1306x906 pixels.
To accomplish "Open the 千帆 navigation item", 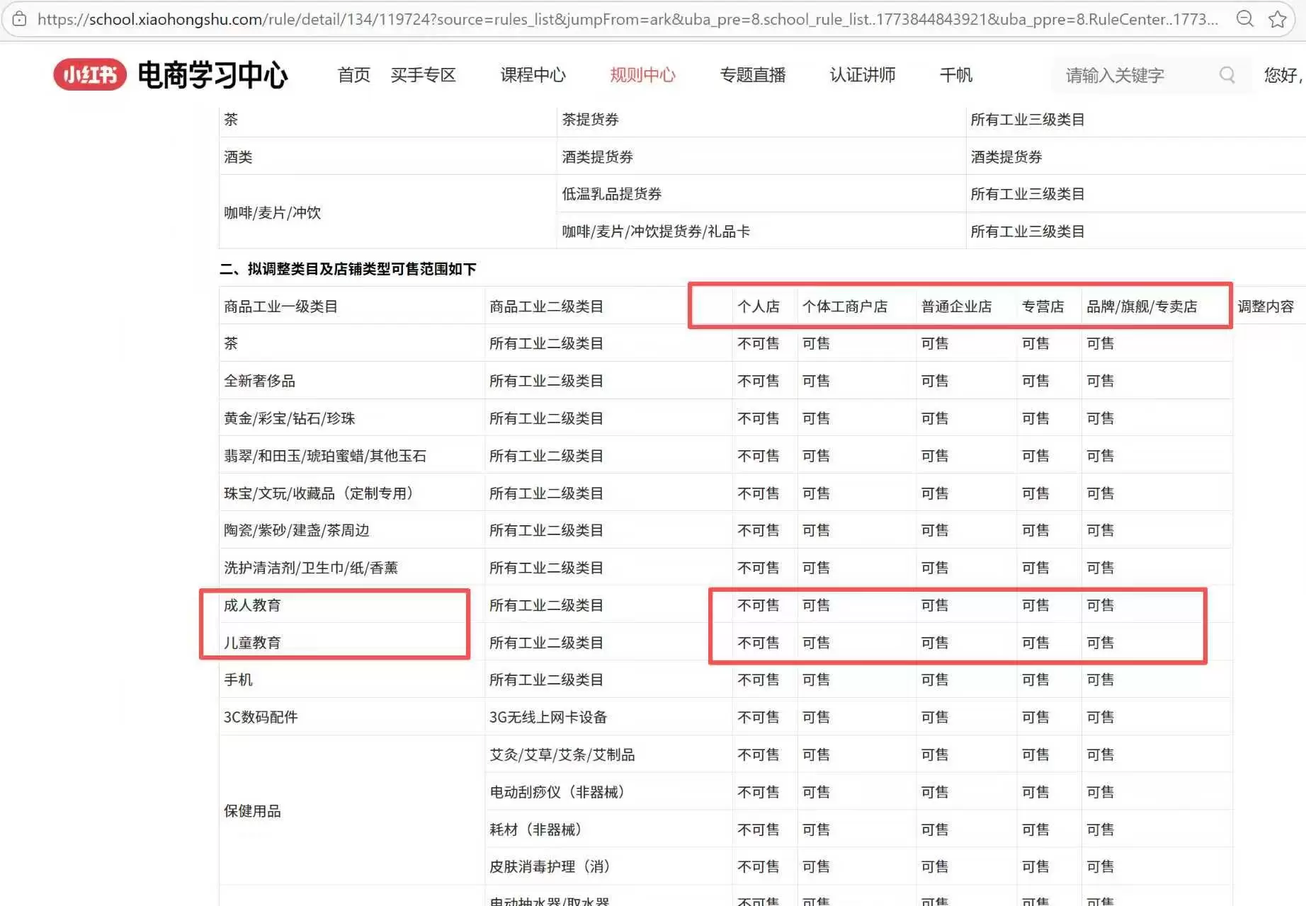I will point(955,75).
